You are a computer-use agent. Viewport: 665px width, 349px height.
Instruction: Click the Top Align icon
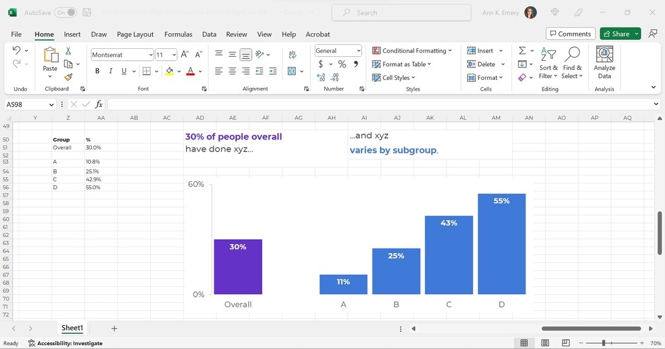click(219, 54)
